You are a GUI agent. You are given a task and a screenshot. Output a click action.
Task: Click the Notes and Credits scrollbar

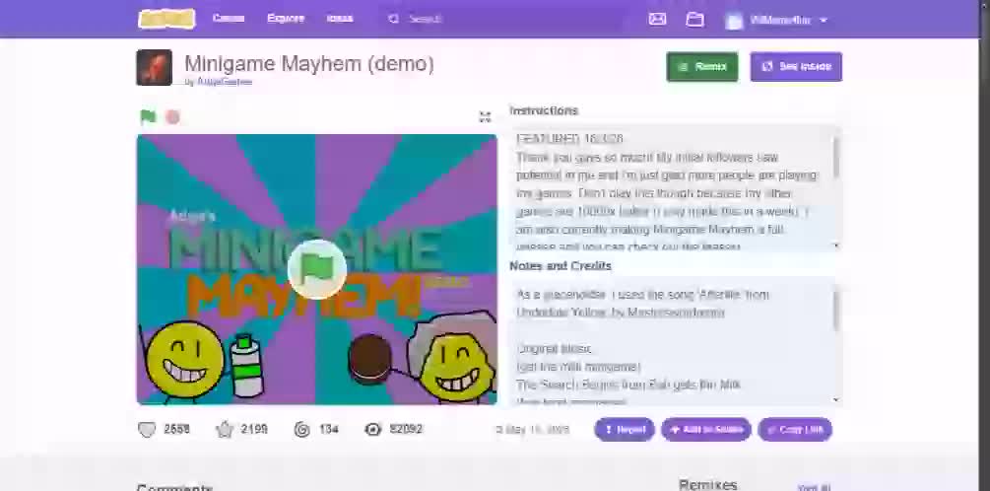[x=837, y=311]
